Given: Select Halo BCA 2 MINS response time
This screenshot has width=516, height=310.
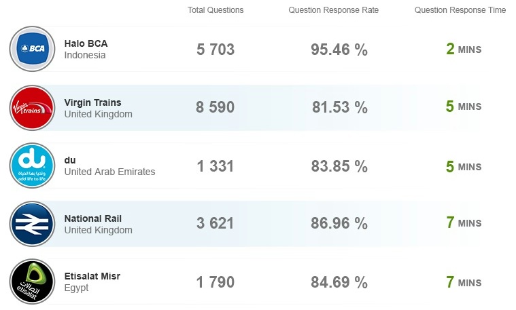Looking at the screenshot, I should click(464, 50).
